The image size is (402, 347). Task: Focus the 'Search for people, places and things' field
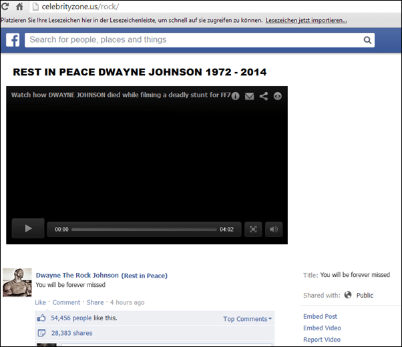(200, 40)
